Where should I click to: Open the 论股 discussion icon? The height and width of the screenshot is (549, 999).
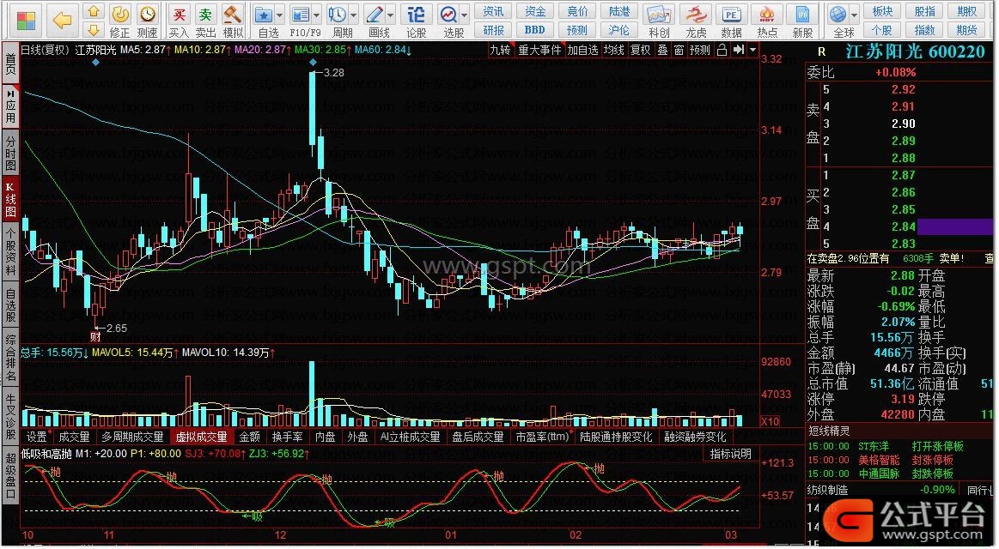click(416, 14)
